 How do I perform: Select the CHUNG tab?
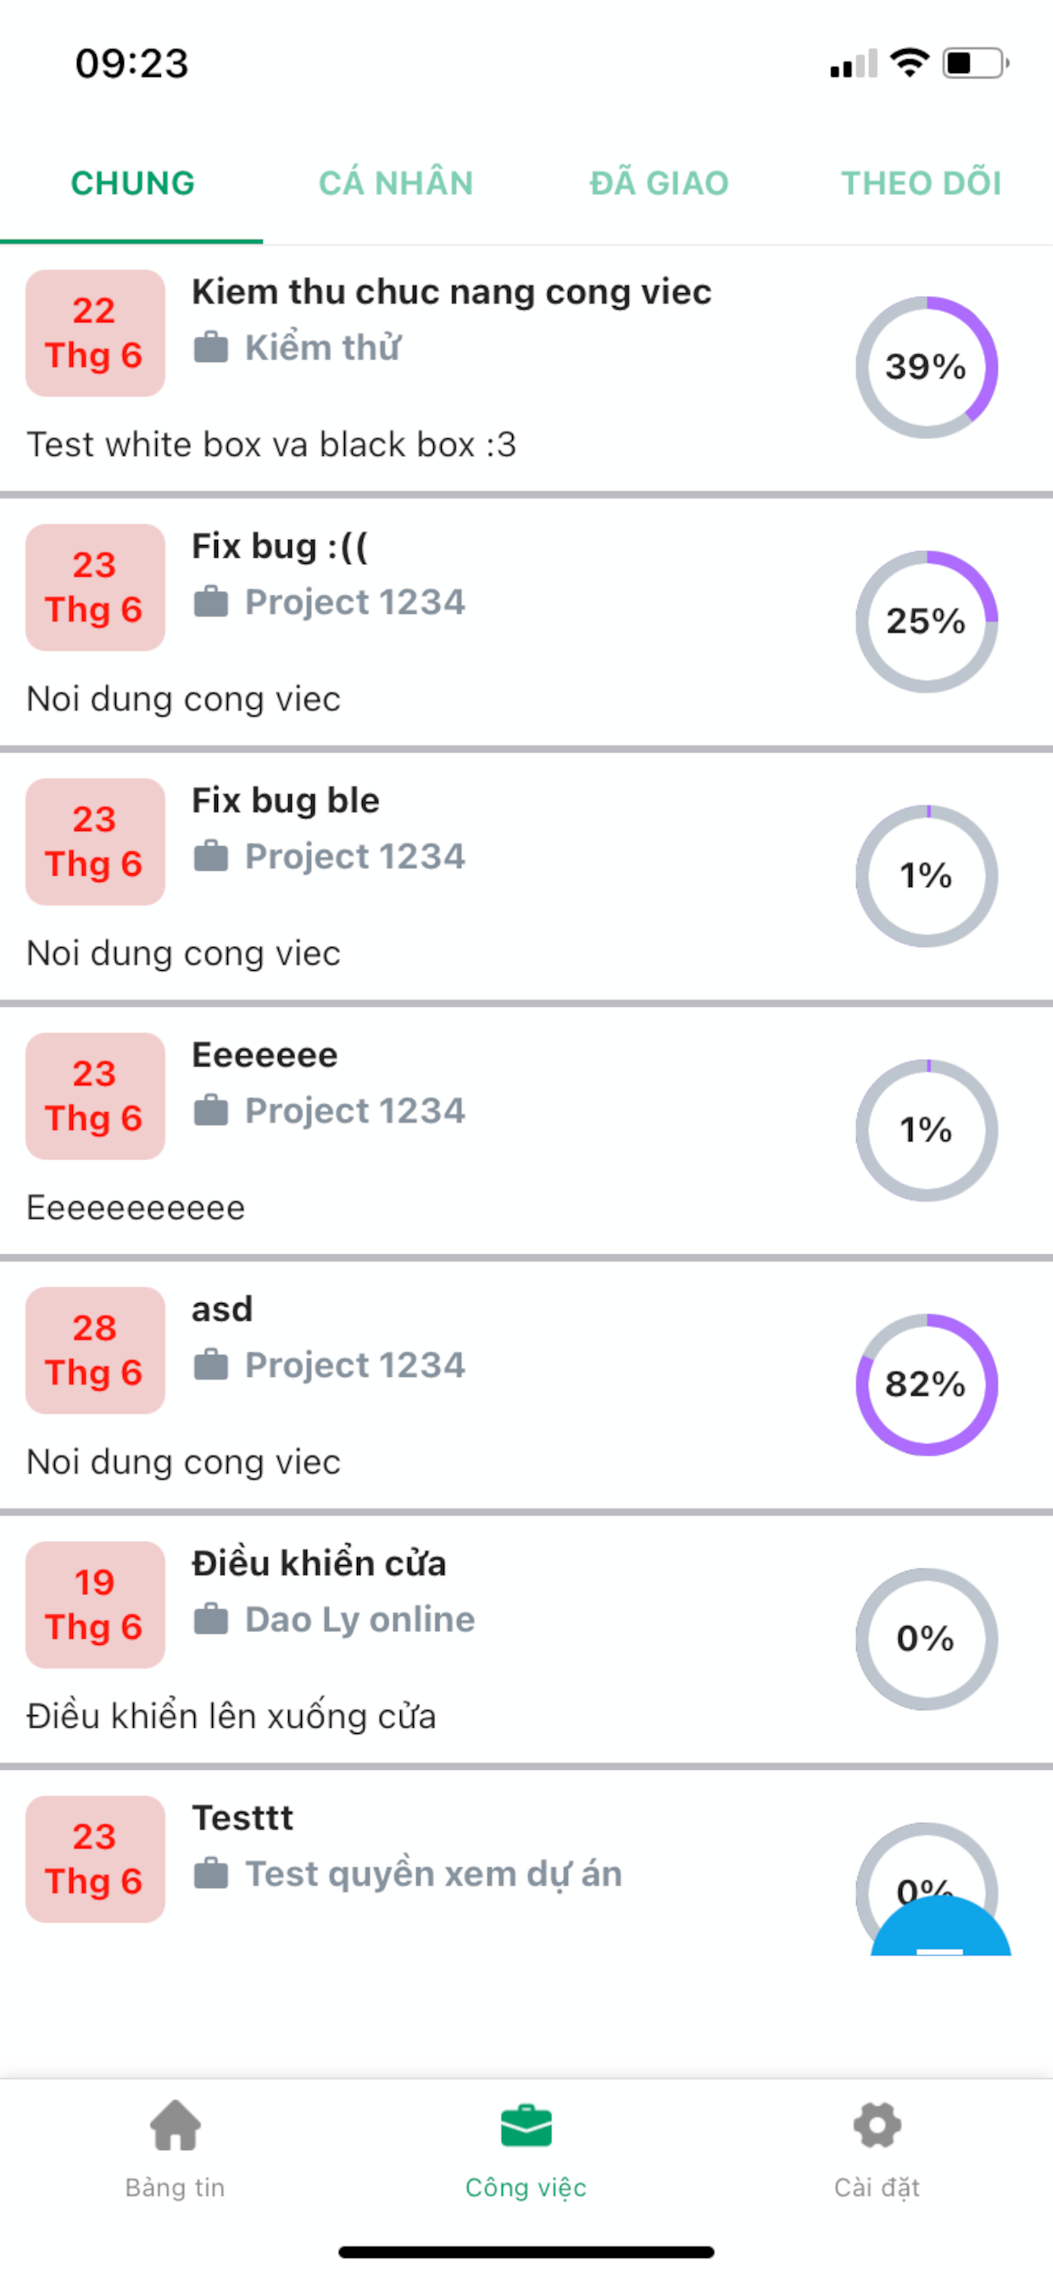click(132, 183)
